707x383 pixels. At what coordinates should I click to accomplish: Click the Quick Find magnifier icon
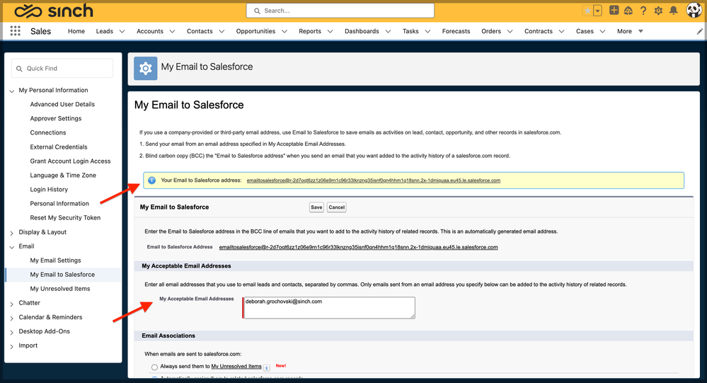pyautogui.click(x=19, y=69)
